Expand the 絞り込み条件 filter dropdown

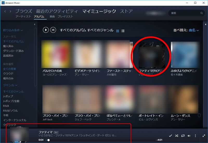(x=13, y=30)
